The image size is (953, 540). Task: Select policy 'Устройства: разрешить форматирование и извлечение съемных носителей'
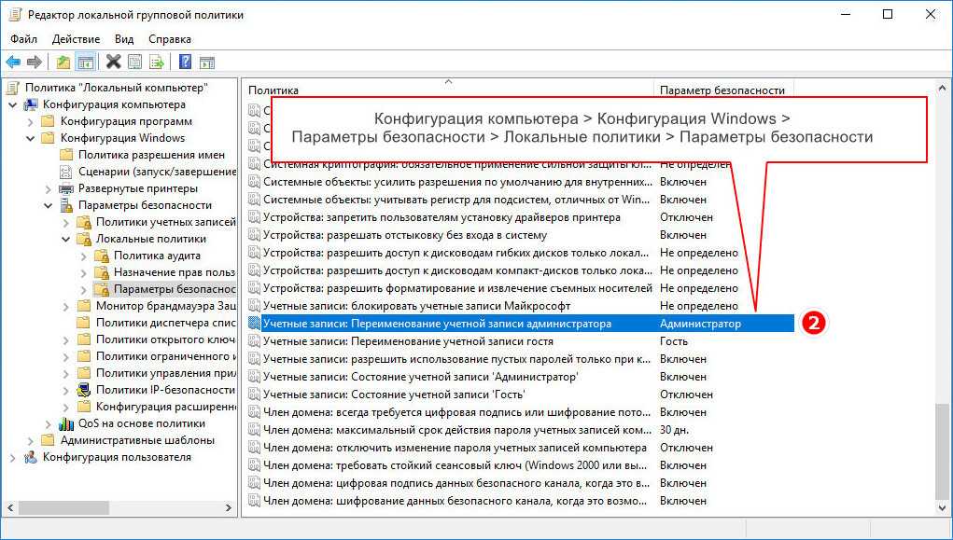pyautogui.click(x=457, y=288)
